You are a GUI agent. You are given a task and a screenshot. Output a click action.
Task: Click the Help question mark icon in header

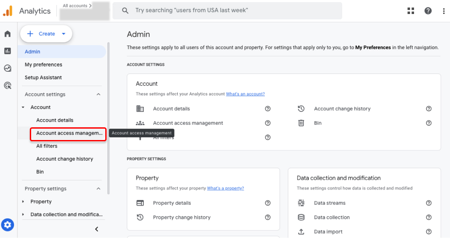point(428,11)
